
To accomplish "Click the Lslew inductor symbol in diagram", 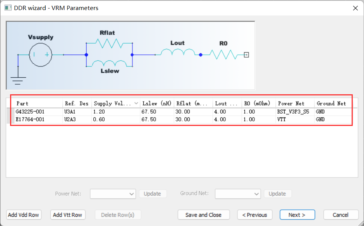I will 109,63.
